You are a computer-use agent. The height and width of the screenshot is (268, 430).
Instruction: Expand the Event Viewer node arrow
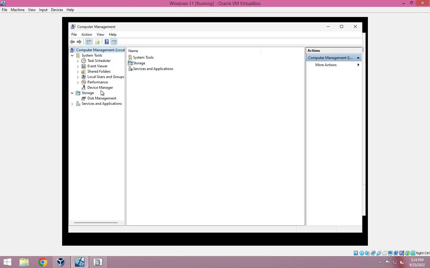point(78,66)
